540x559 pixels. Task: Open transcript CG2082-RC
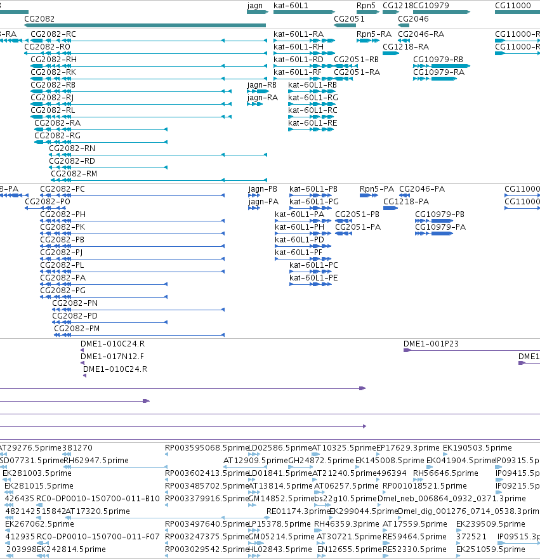(x=53, y=34)
